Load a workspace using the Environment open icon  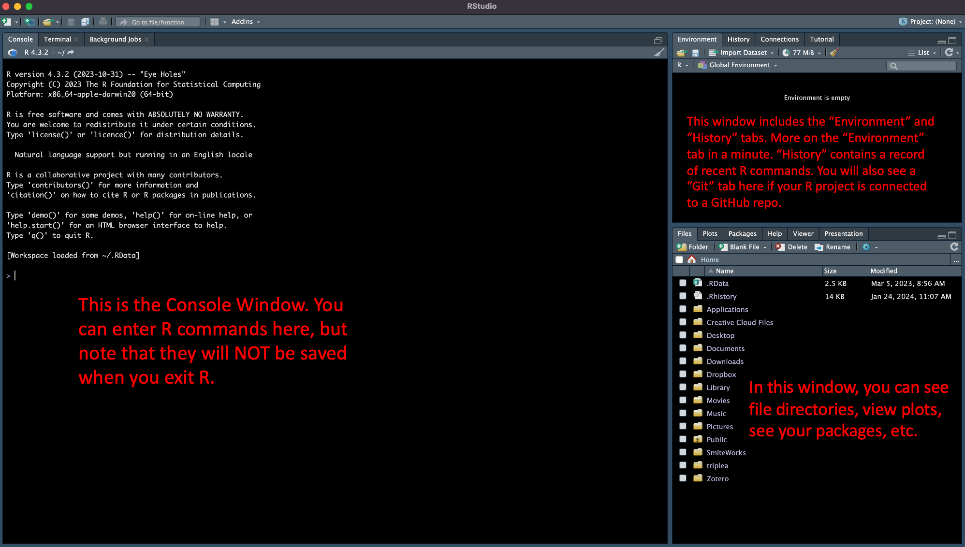682,53
